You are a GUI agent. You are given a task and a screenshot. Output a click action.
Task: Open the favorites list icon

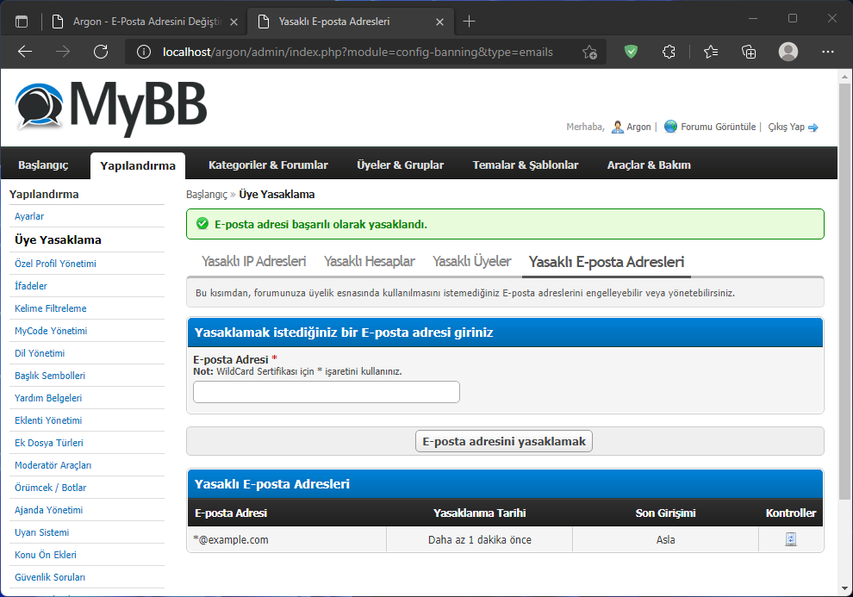pyautogui.click(x=711, y=52)
